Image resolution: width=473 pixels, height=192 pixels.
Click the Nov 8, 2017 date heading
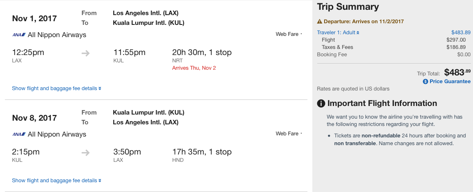pos(34,118)
